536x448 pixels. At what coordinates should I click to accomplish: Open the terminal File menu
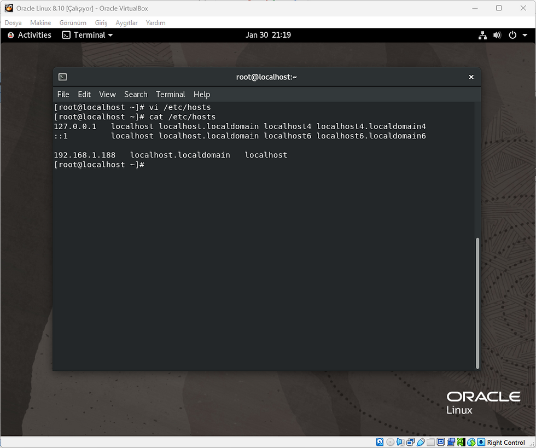click(63, 95)
